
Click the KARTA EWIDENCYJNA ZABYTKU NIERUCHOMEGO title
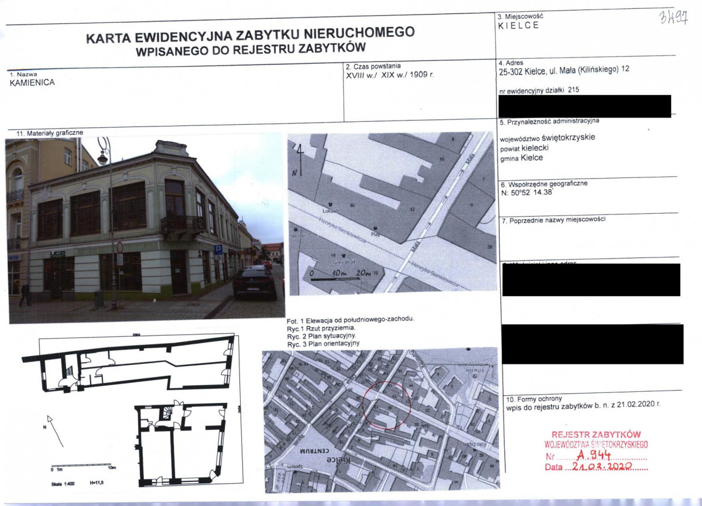pos(250,37)
